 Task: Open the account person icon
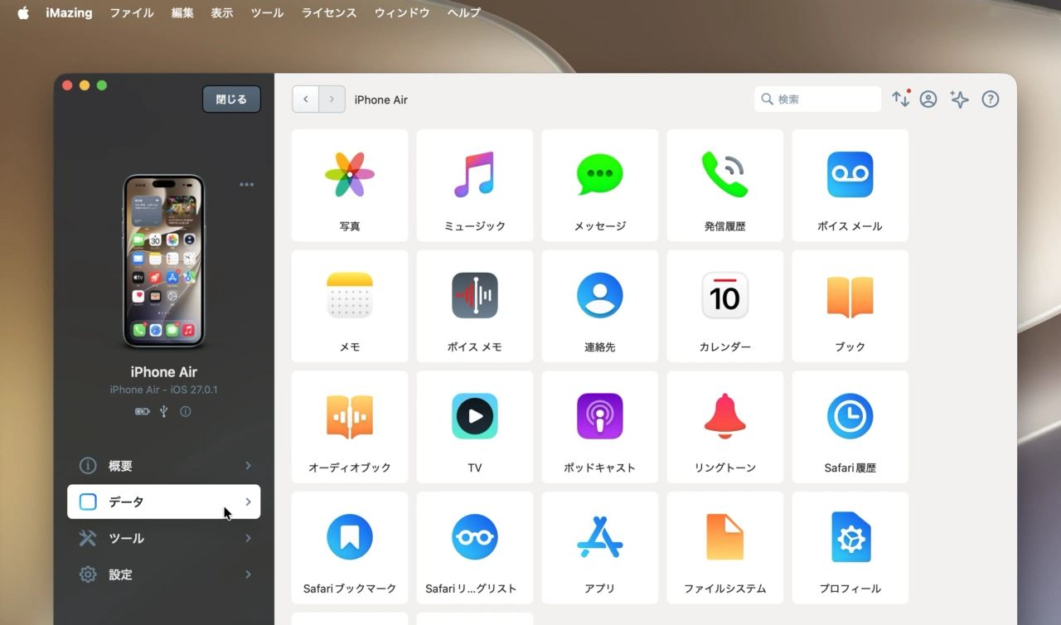pyautogui.click(x=928, y=99)
